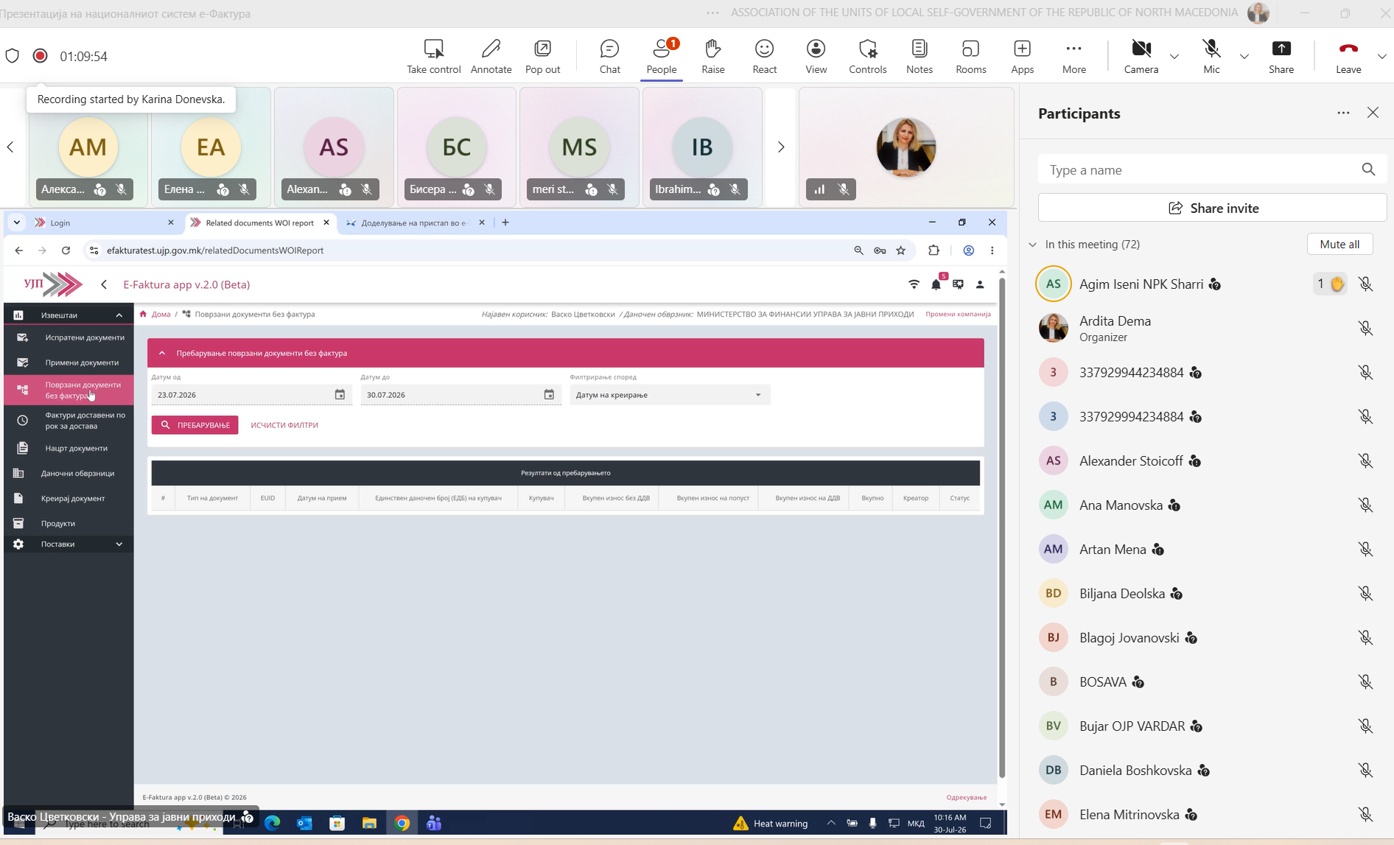Mute Agim Iseni NPK Sharri's microphone

(1365, 284)
